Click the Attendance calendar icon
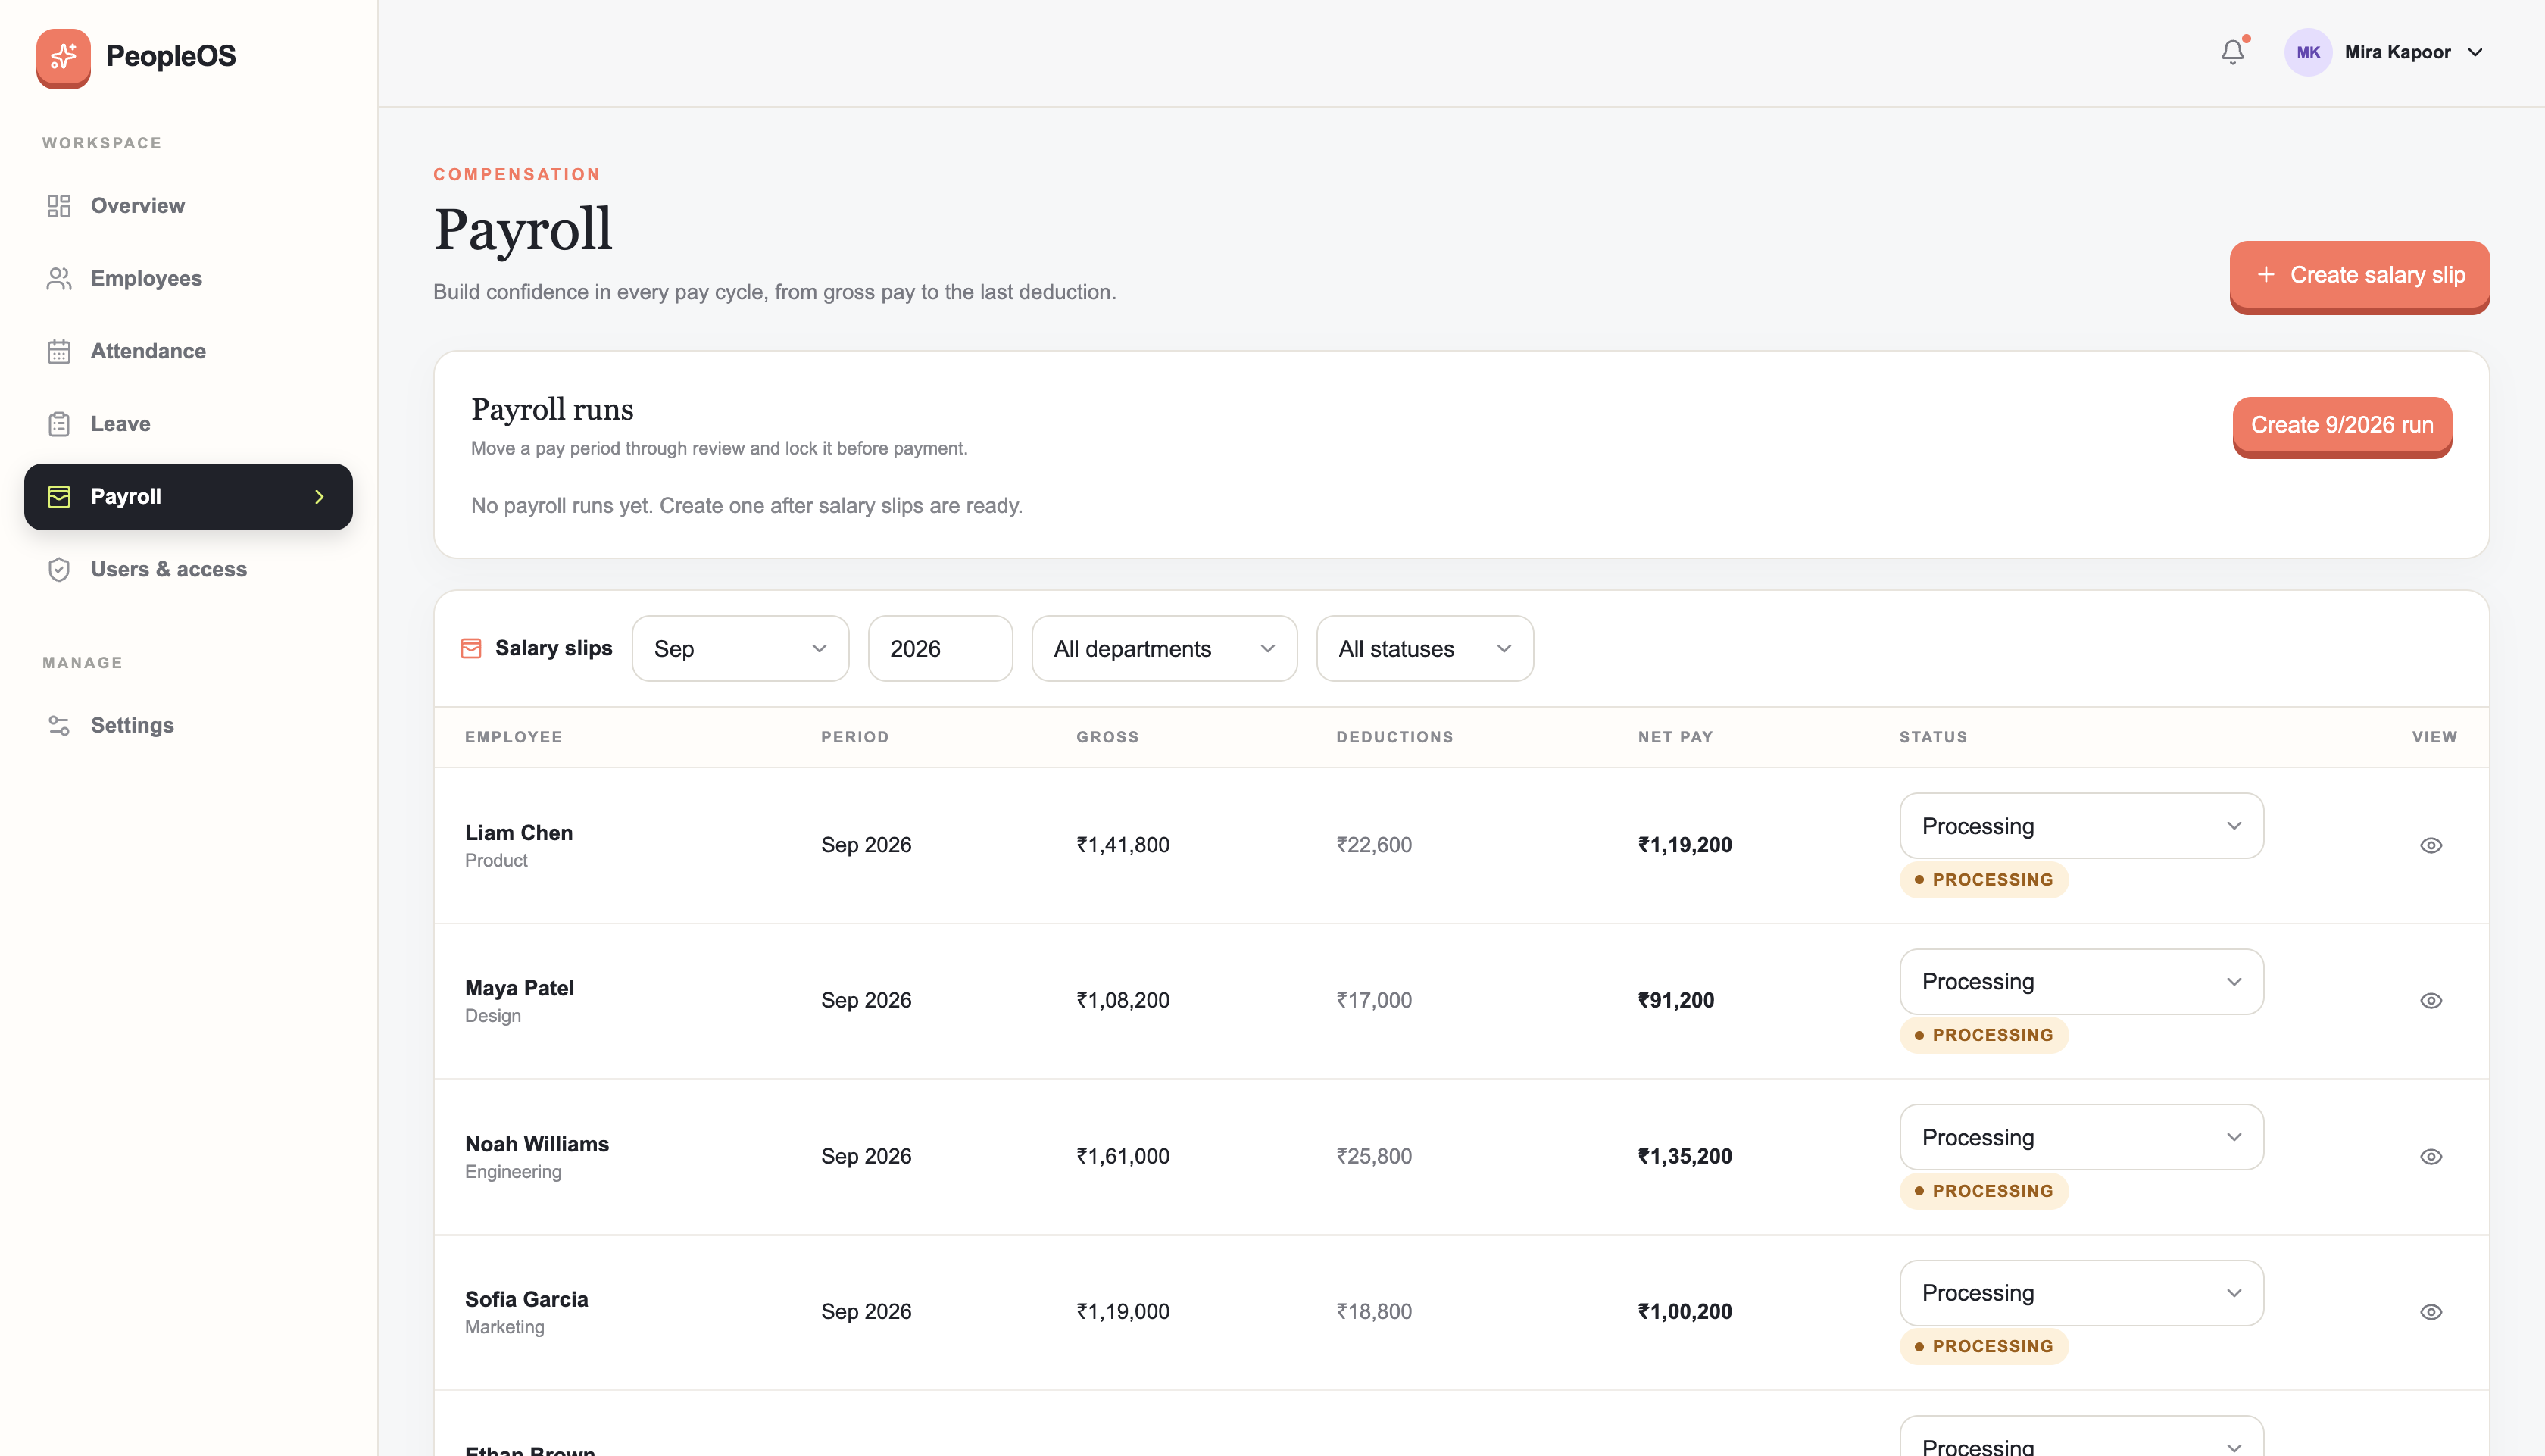 click(59, 351)
